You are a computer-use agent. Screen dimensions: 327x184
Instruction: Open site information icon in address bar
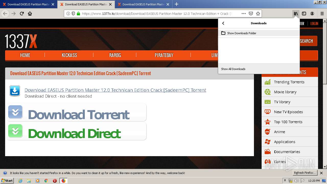click(68, 14)
